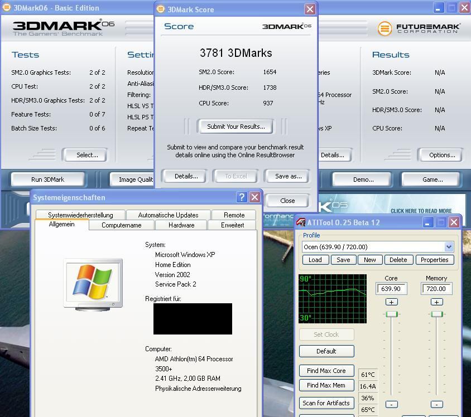The image size is (471, 417).
Task: Create New ATITool profile
Action: 370,260
